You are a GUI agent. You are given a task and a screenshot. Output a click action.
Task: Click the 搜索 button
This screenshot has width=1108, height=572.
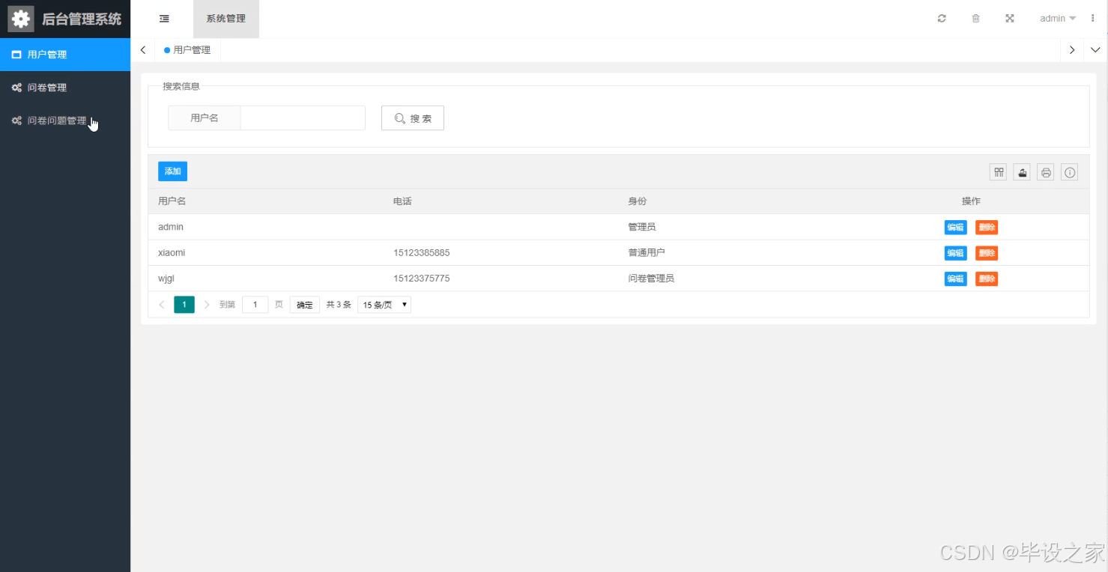[413, 118]
